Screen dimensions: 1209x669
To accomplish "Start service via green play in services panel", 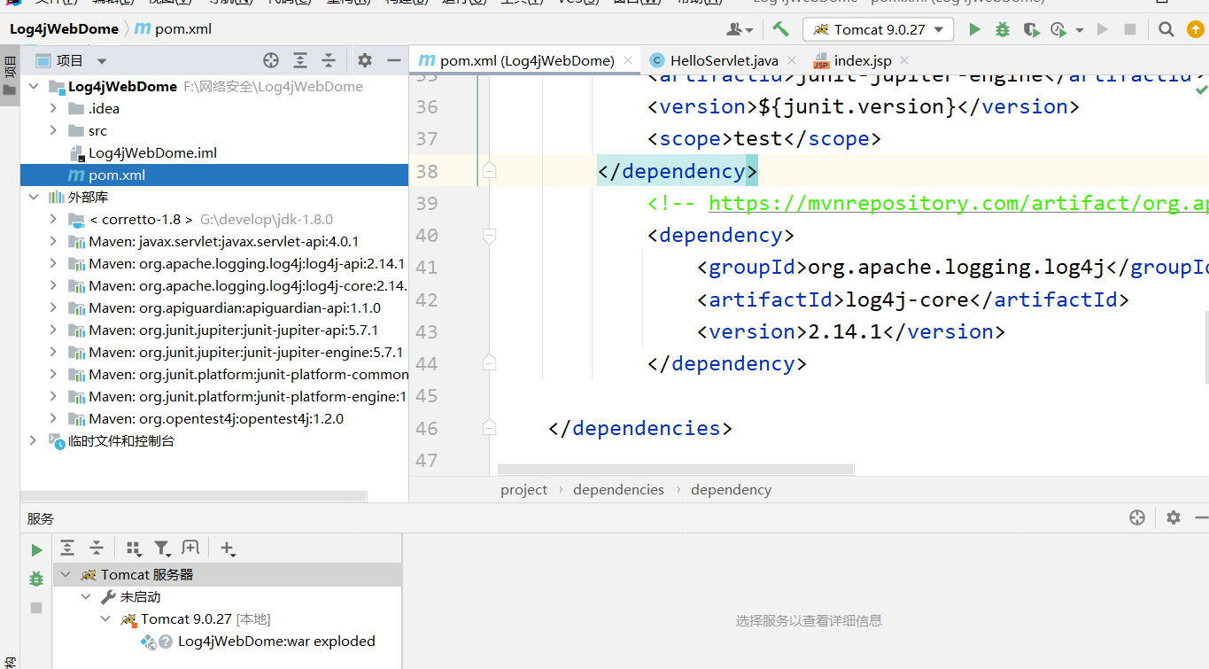I will tap(35, 549).
